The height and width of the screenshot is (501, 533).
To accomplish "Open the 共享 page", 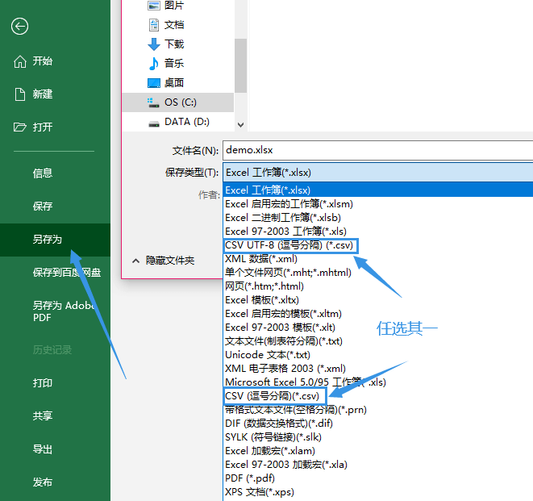I will 43,415.
